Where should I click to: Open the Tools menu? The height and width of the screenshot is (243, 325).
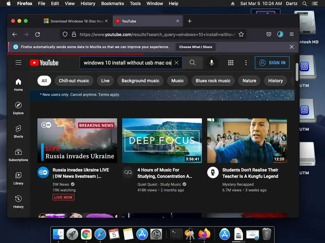click(135, 3)
